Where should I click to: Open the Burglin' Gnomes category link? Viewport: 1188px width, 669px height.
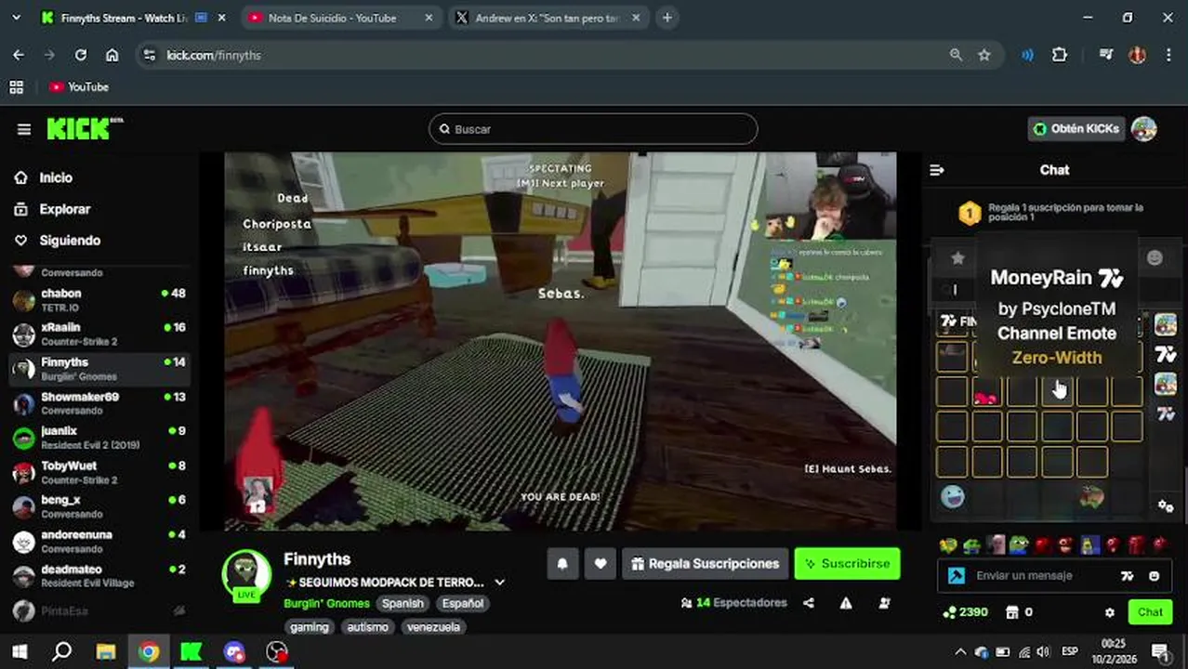pos(326,603)
